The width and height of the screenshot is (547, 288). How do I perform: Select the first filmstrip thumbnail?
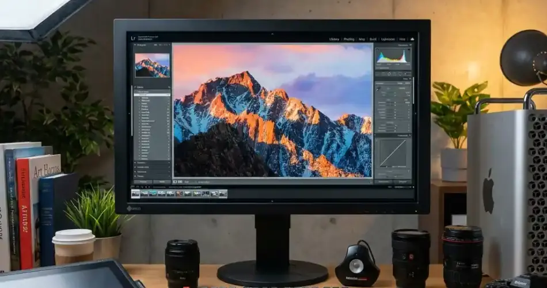pyautogui.click(x=135, y=194)
